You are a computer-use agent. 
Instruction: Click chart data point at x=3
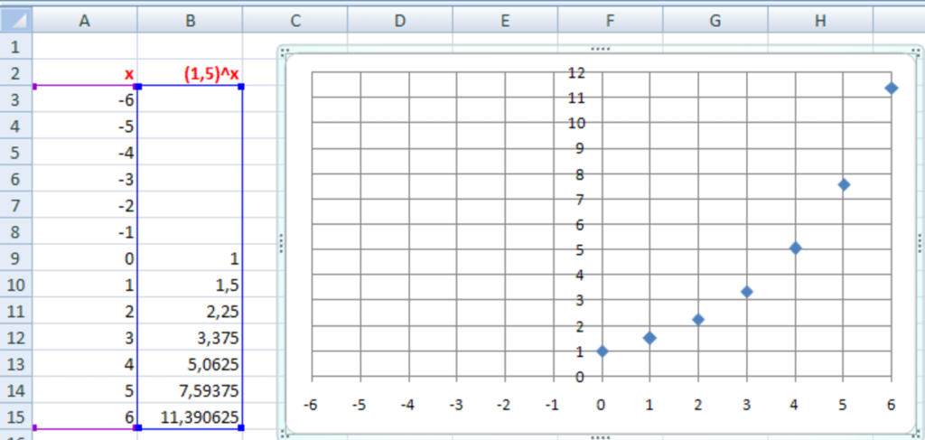pyautogui.click(x=747, y=291)
